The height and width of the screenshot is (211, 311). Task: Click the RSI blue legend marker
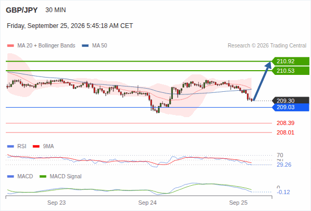coord(11,147)
